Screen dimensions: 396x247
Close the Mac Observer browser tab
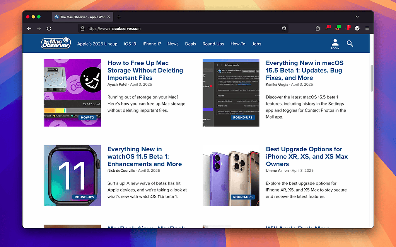(109, 17)
